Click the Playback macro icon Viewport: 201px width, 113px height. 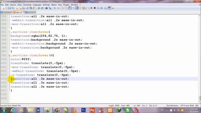98,8
